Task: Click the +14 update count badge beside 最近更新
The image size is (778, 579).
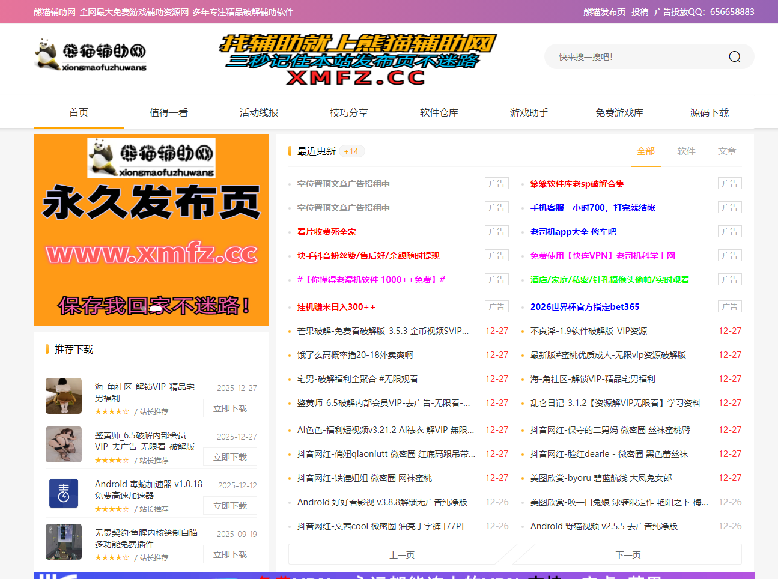Action: [x=351, y=151]
